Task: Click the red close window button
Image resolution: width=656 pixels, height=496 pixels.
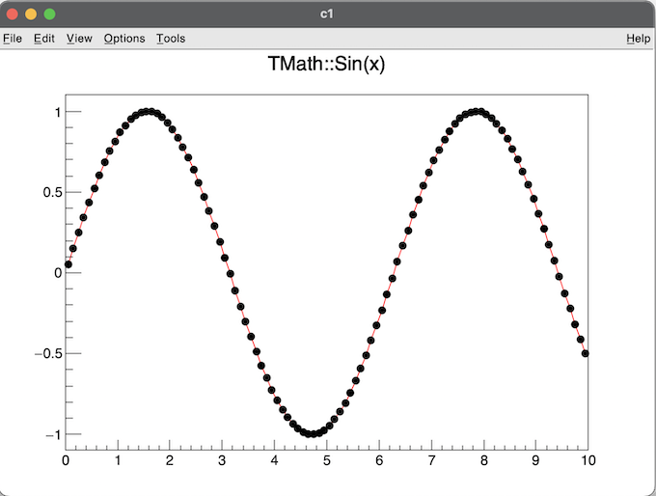Action: [13, 14]
